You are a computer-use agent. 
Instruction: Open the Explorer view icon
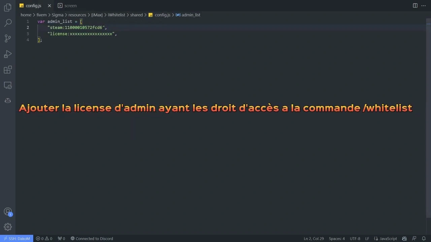pyautogui.click(x=7, y=7)
